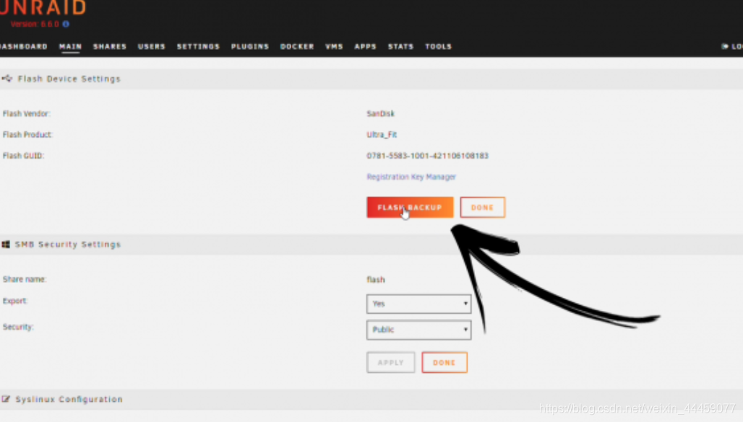Click Done next to Apply
Screen dimensions: 743x422
444,362
